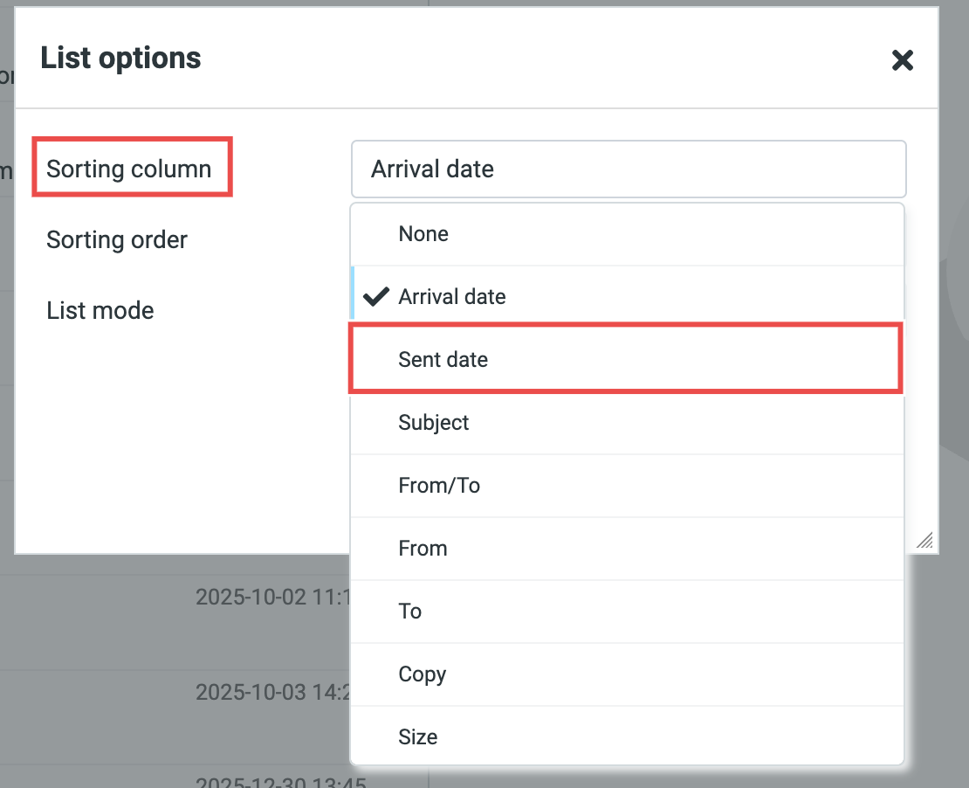
Task: Click the Sorting column label
Action: [129, 169]
